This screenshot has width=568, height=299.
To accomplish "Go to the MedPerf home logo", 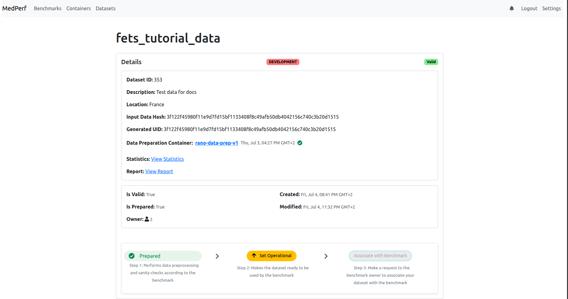I will click(x=14, y=8).
